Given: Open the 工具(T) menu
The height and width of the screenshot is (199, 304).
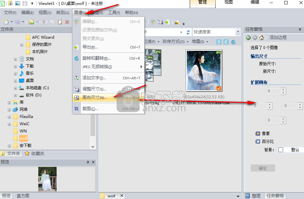Looking at the screenshot, I should (114, 12).
